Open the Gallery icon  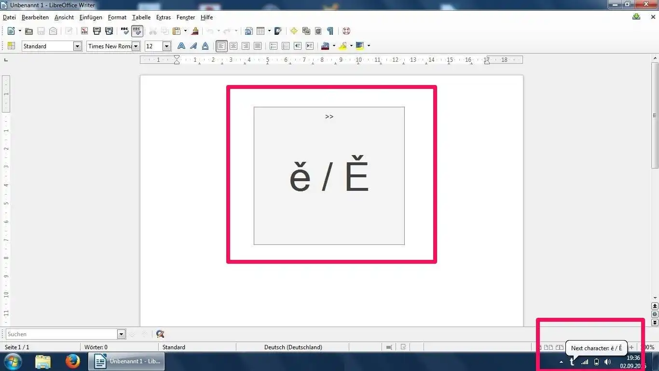pos(306,31)
